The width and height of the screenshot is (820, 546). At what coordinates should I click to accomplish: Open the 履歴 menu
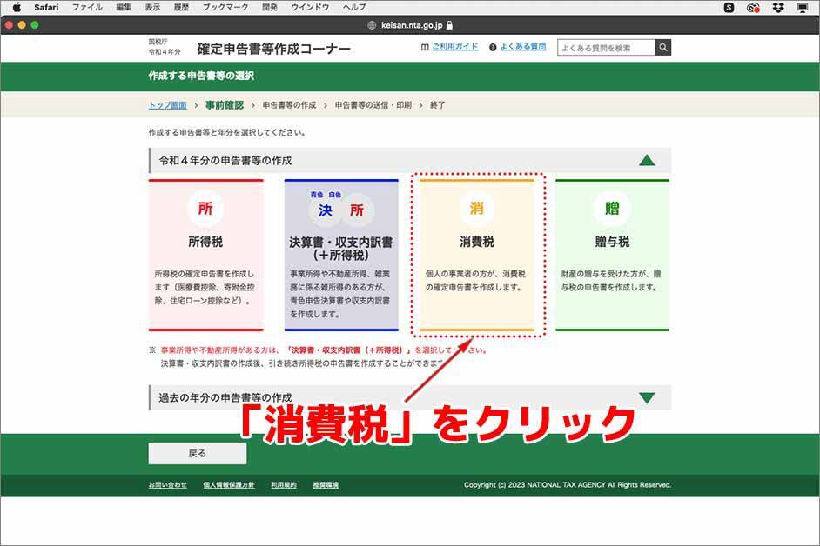click(181, 7)
